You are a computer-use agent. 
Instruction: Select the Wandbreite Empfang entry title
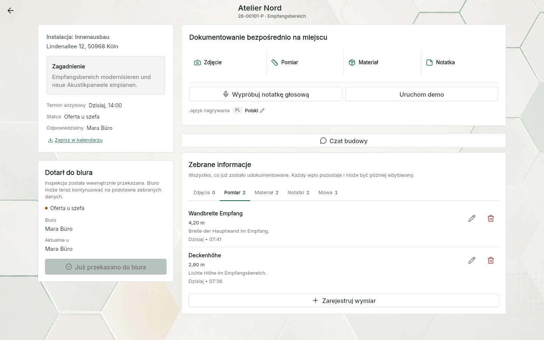tap(216, 213)
